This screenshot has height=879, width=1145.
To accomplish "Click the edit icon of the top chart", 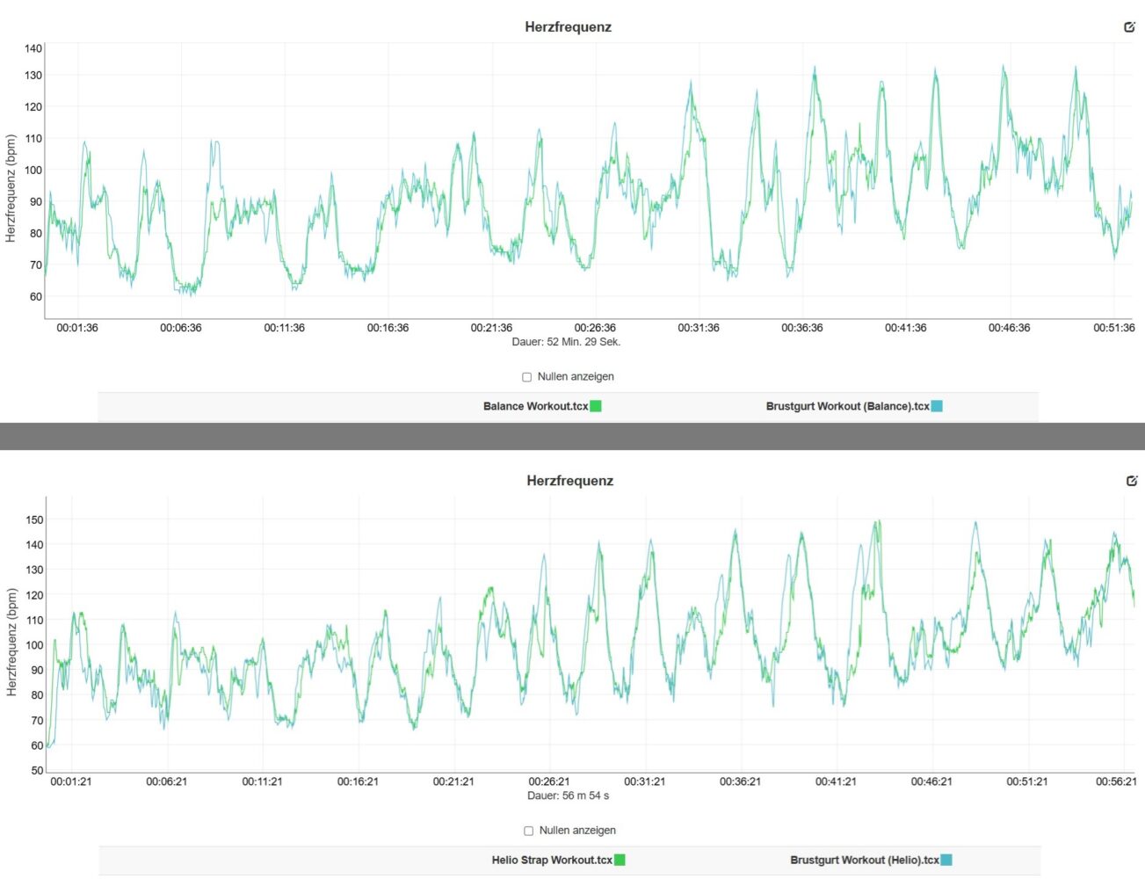I will pyautogui.click(x=1130, y=27).
